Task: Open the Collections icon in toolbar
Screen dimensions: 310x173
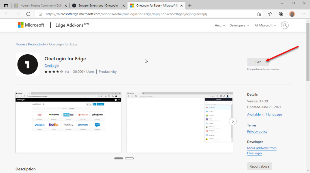Action: 281,14
